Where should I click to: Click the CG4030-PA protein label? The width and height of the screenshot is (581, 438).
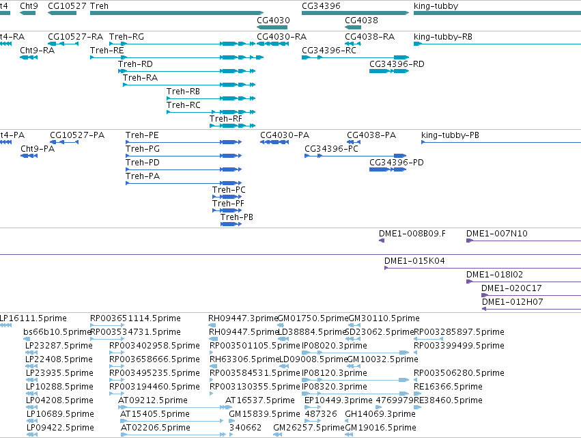[x=285, y=135]
